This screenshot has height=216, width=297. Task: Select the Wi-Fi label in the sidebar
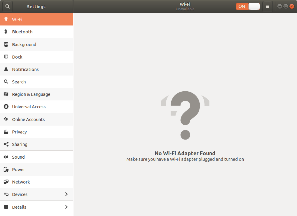pos(17,19)
